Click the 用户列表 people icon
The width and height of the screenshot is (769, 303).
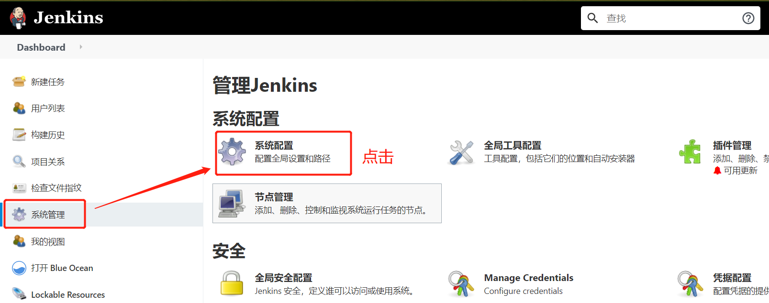pos(19,108)
